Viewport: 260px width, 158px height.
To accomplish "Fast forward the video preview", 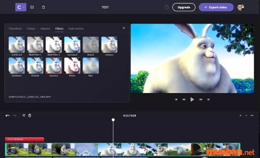I will coord(201,99).
